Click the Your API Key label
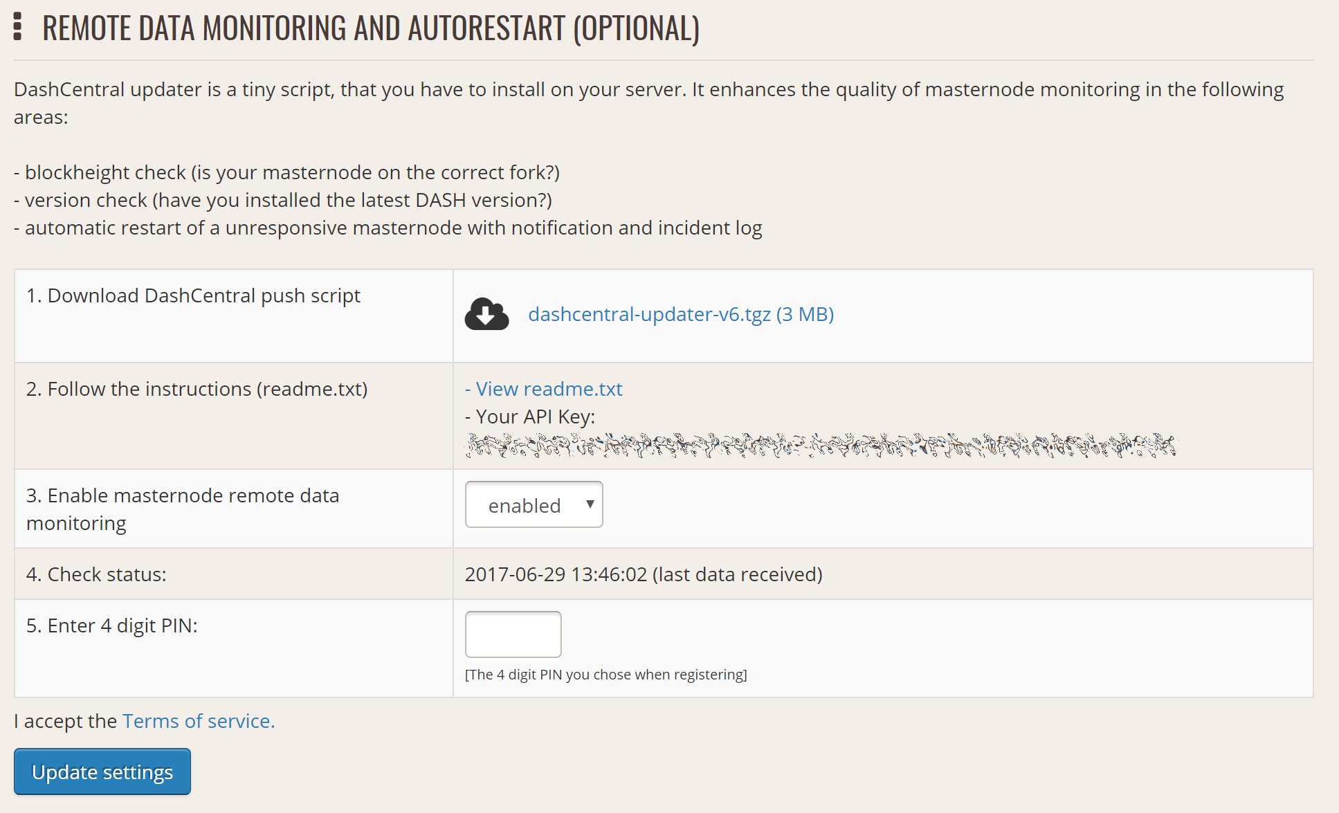Viewport: 1339px width, 813px height. [x=530, y=417]
